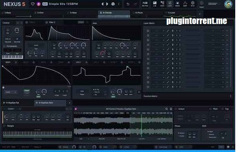Open destination dropdown in first Layer Matrix row
This screenshot has height=152, width=238.
(x=214, y=31)
